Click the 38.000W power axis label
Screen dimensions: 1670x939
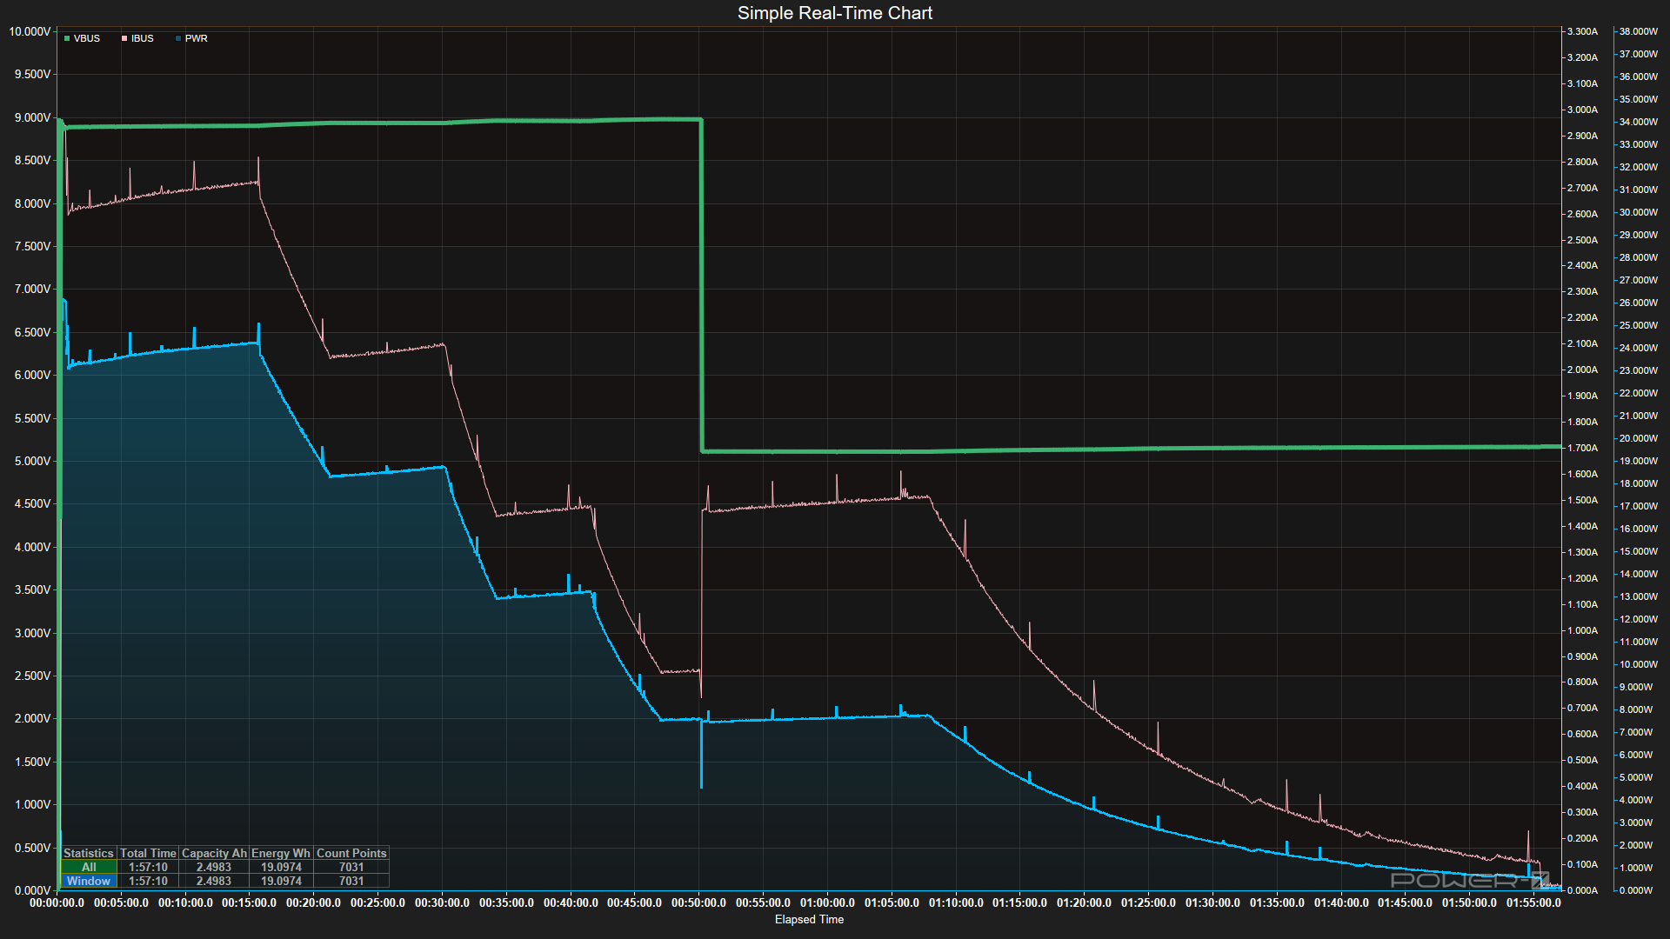point(1638,31)
